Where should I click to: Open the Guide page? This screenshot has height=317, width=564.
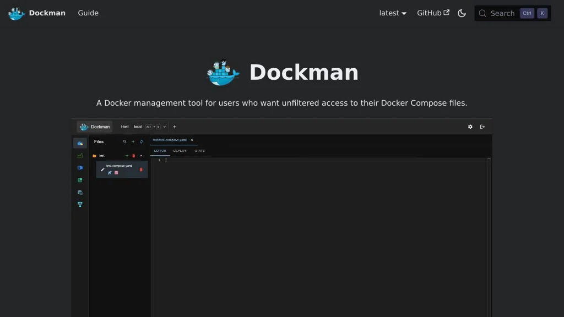click(88, 13)
